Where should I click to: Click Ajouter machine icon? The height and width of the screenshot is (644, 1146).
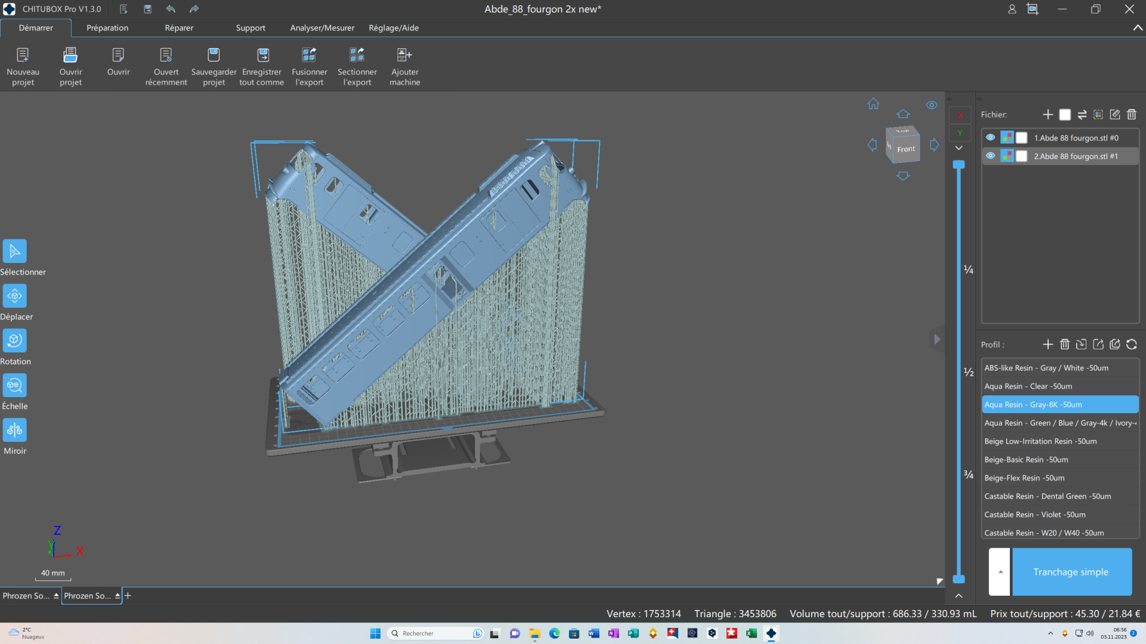click(405, 55)
